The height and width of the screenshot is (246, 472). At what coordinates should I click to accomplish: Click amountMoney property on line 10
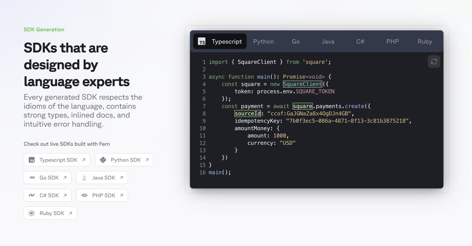coord(252,128)
